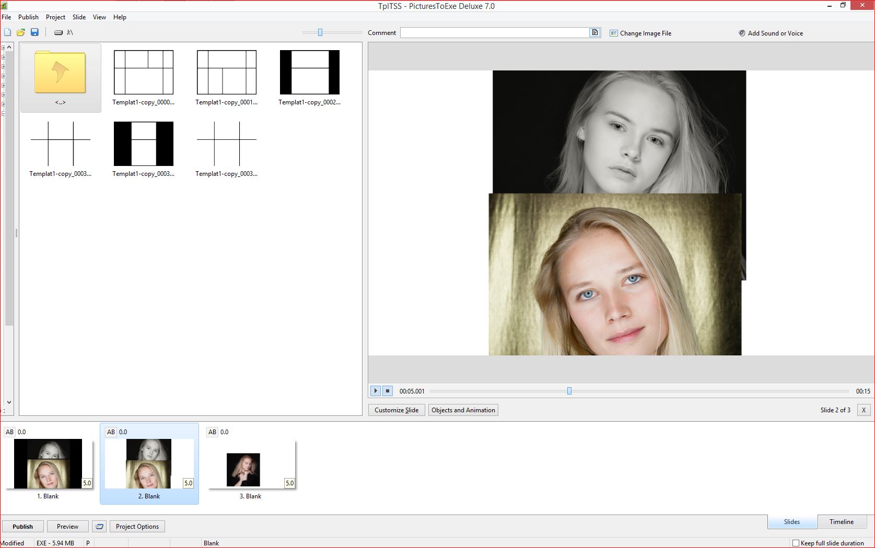Toggle AB text label on slide 3
The image size is (875, 548).
(x=212, y=432)
